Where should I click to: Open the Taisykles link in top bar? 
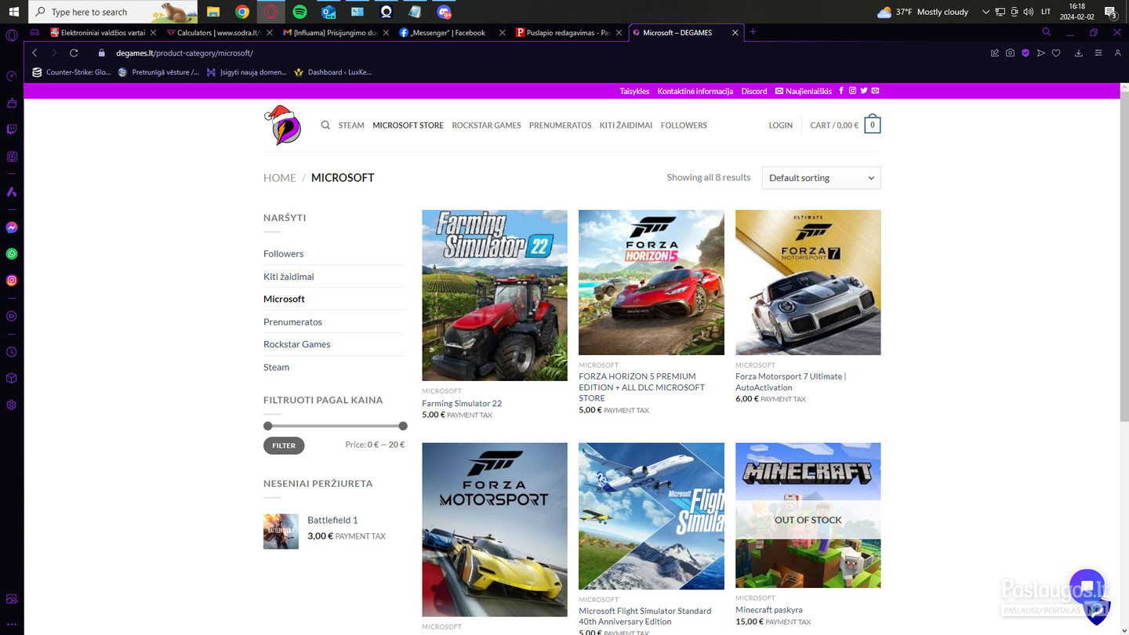pos(634,91)
